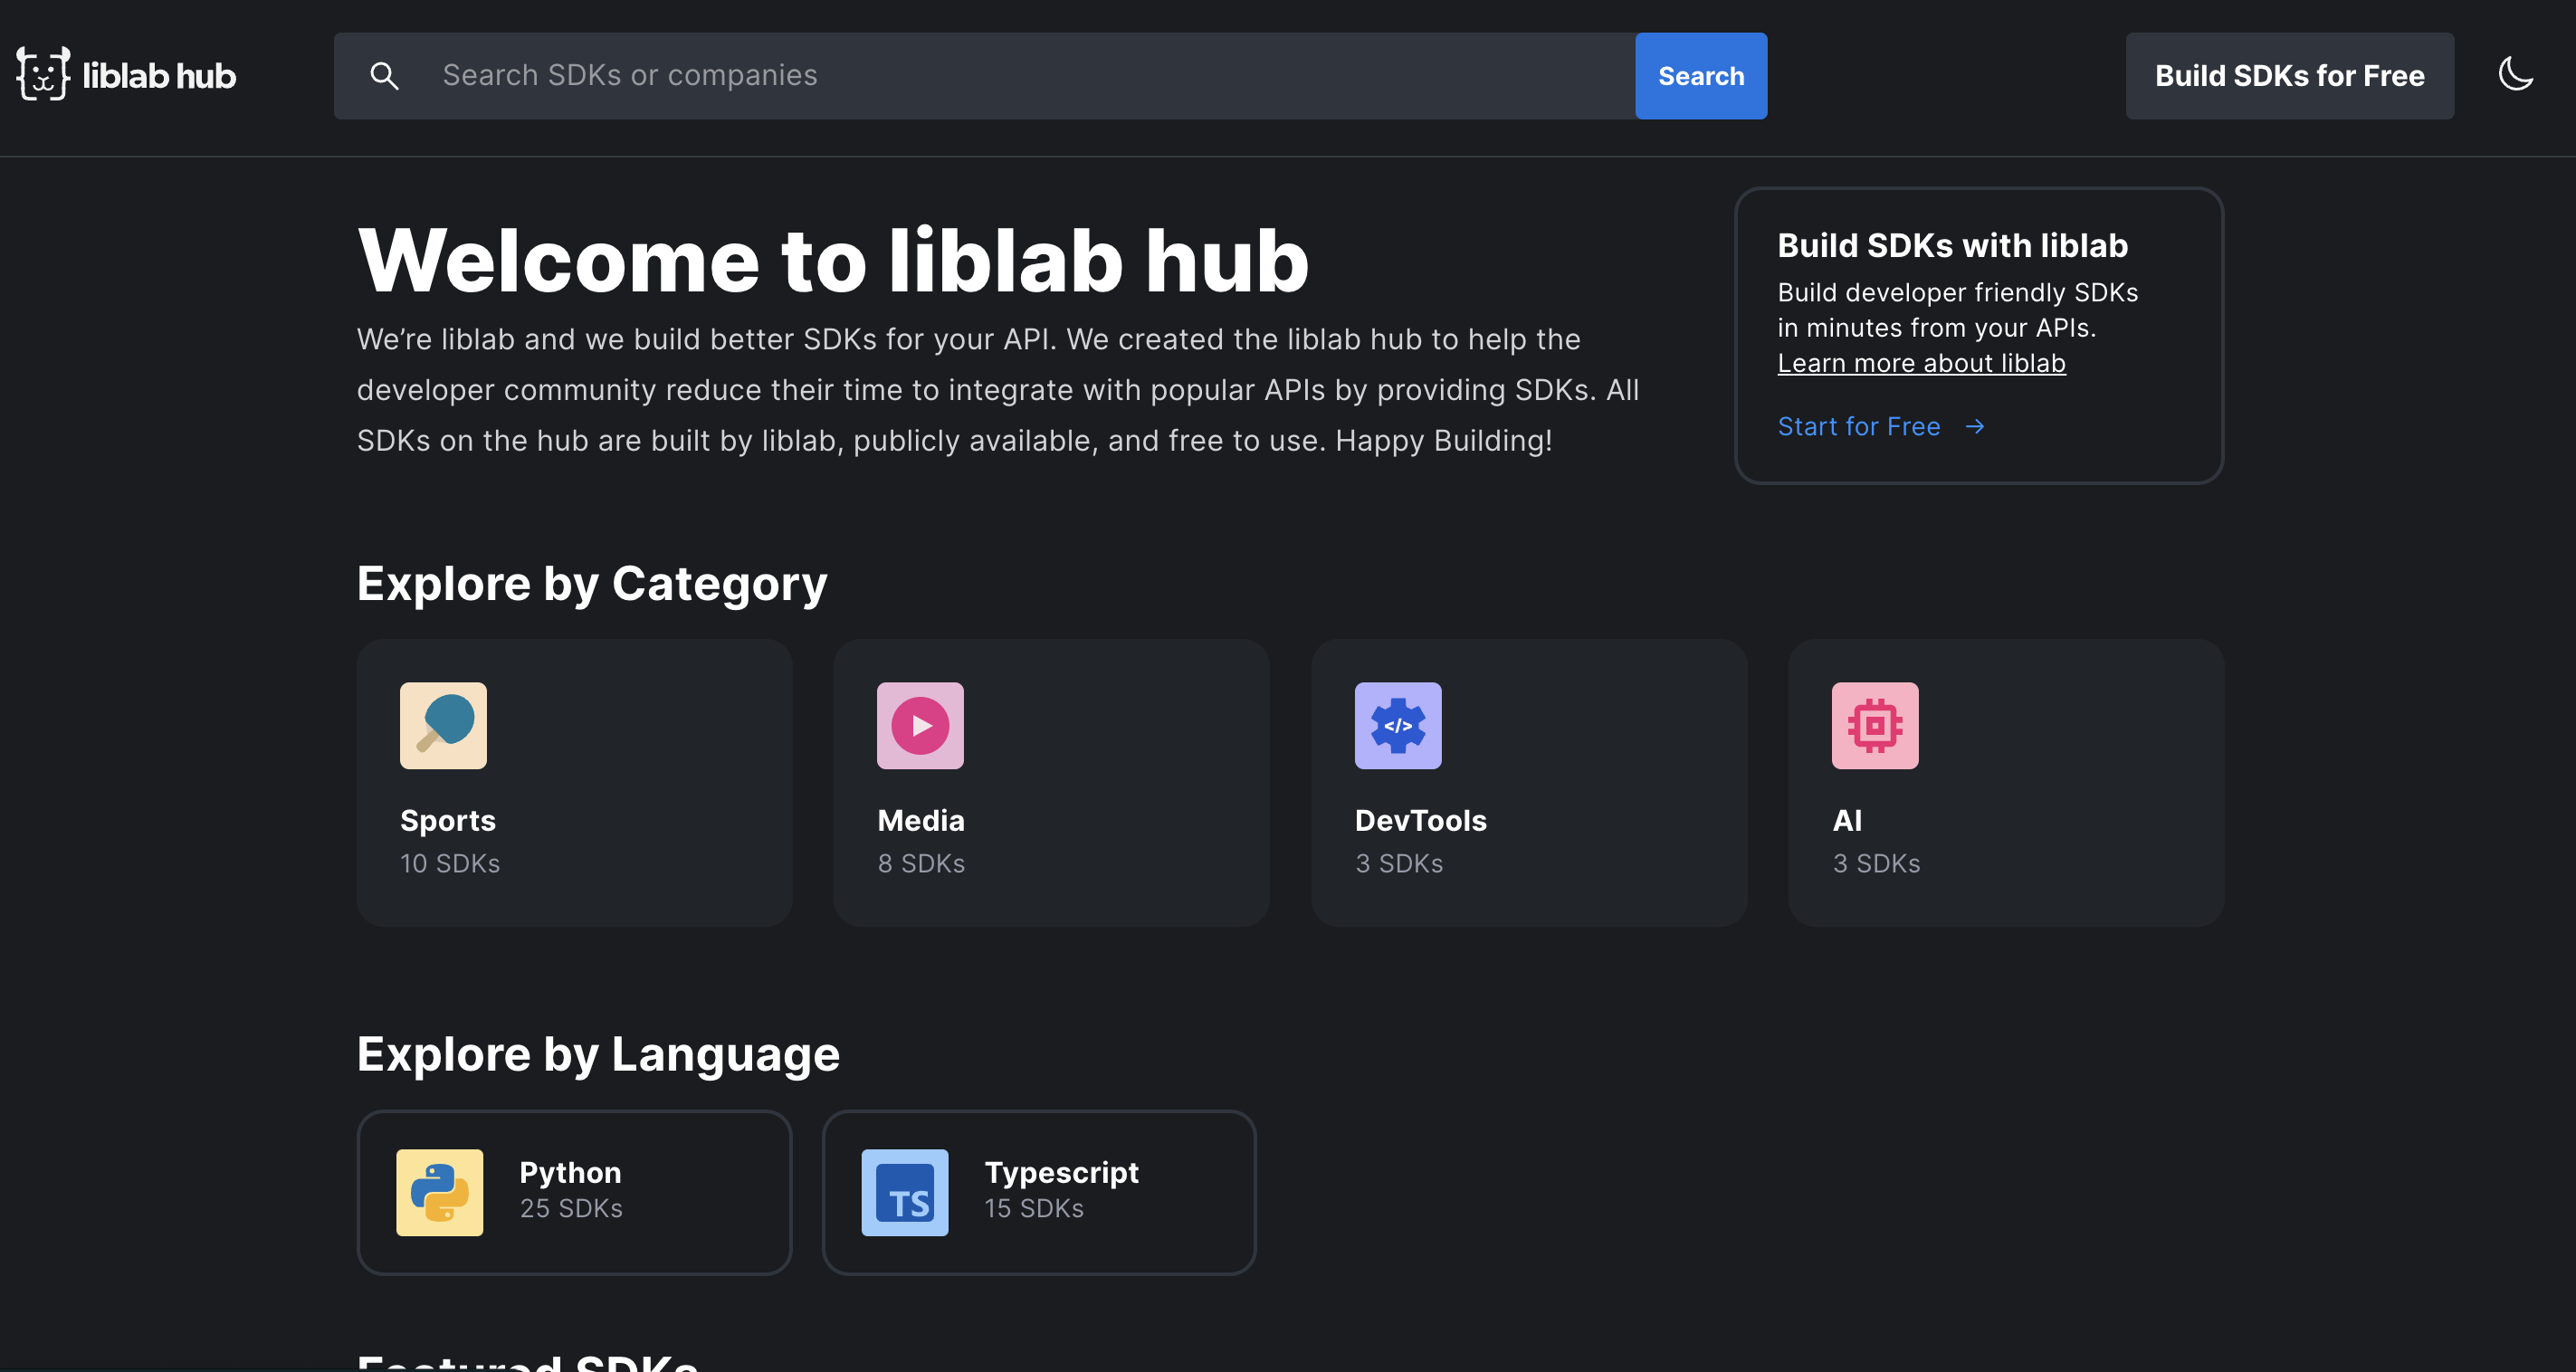The height and width of the screenshot is (1372, 2576).
Task: Click the AI category icon
Action: coord(1875,724)
